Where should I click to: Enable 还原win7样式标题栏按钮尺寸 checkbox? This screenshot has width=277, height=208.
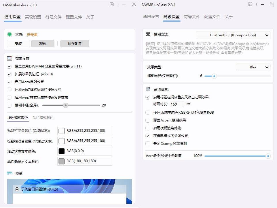9,90
